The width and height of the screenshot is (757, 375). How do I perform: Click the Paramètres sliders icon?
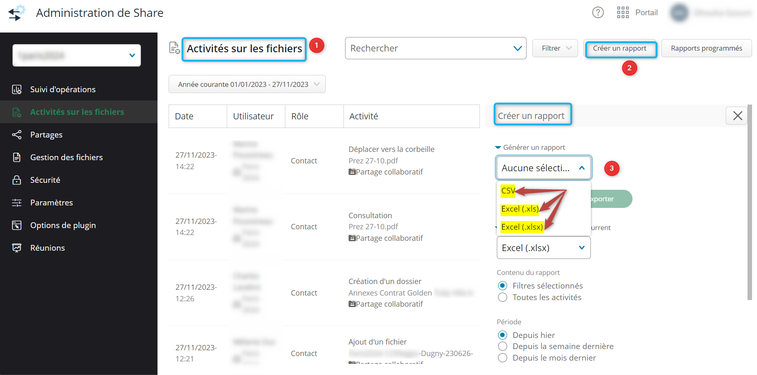coord(16,203)
